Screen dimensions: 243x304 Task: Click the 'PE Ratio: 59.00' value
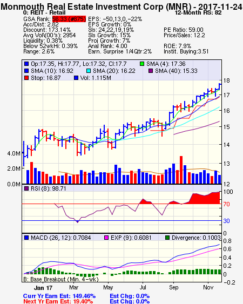pyautogui.click(x=184, y=30)
